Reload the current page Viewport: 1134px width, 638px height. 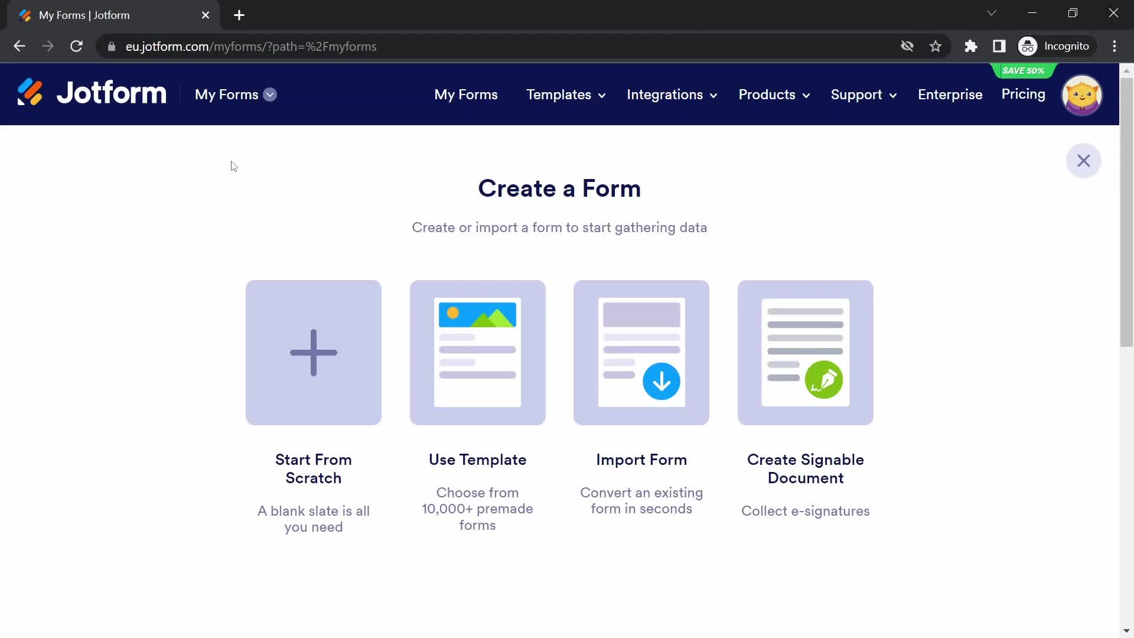tap(76, 46)
